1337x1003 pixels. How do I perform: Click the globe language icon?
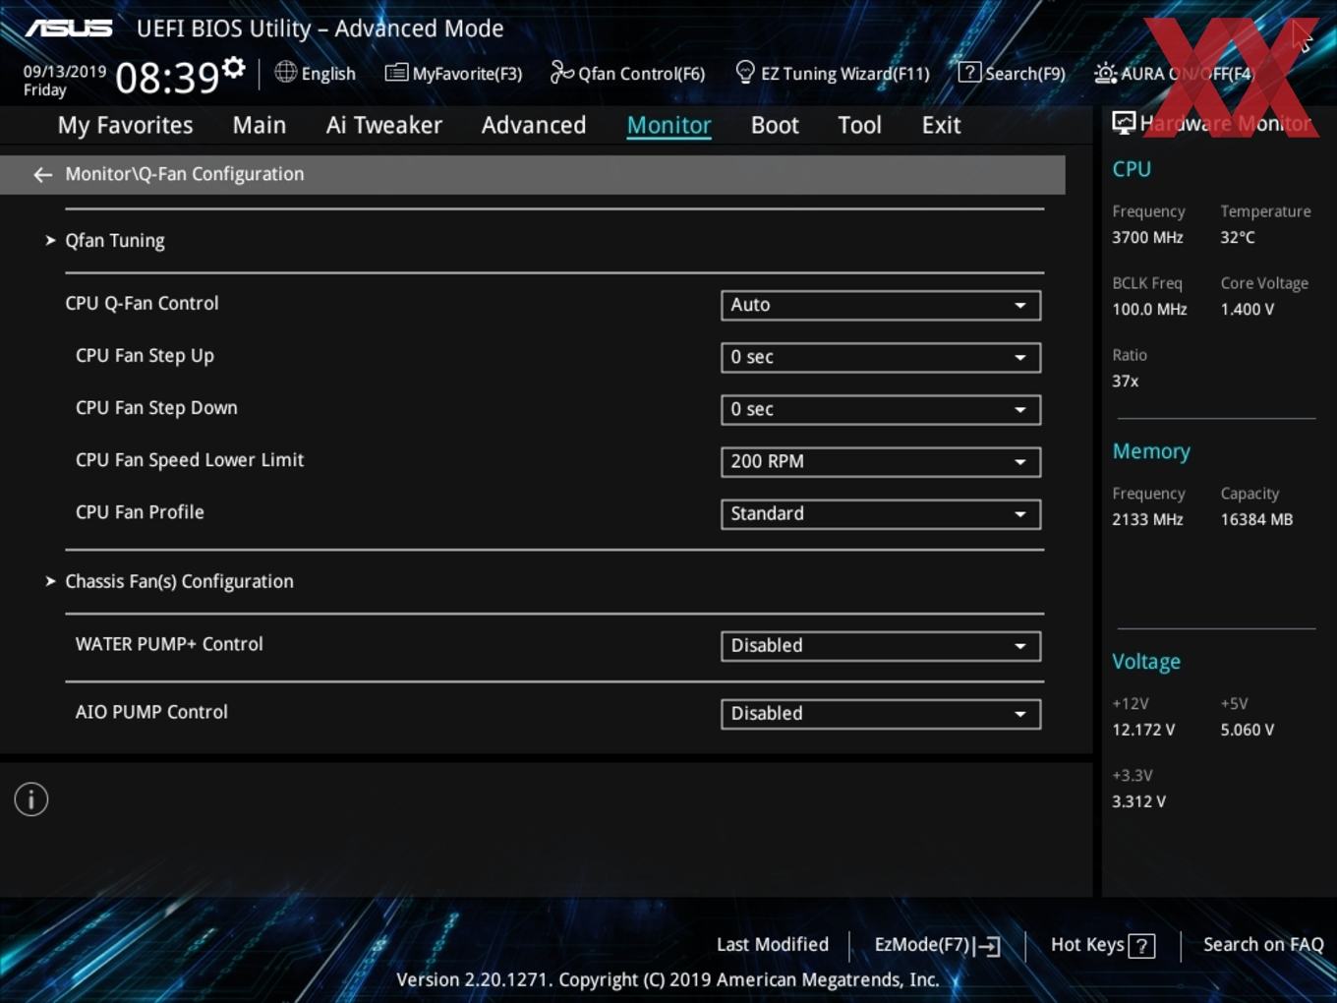click(x=285, y=72)
